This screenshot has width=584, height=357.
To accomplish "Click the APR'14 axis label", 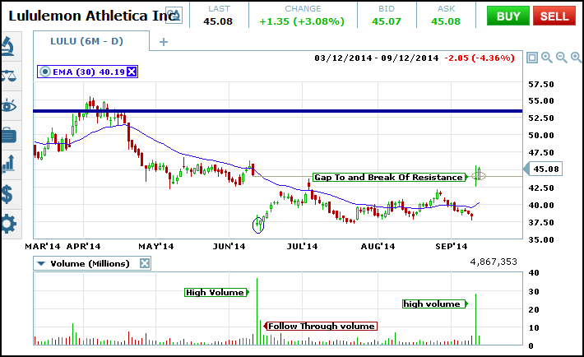I will tap(84, 246).
